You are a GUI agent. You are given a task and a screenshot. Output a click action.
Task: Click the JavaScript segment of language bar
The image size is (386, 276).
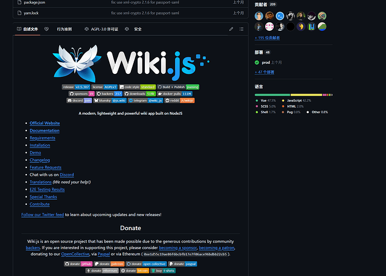(307, 95)
